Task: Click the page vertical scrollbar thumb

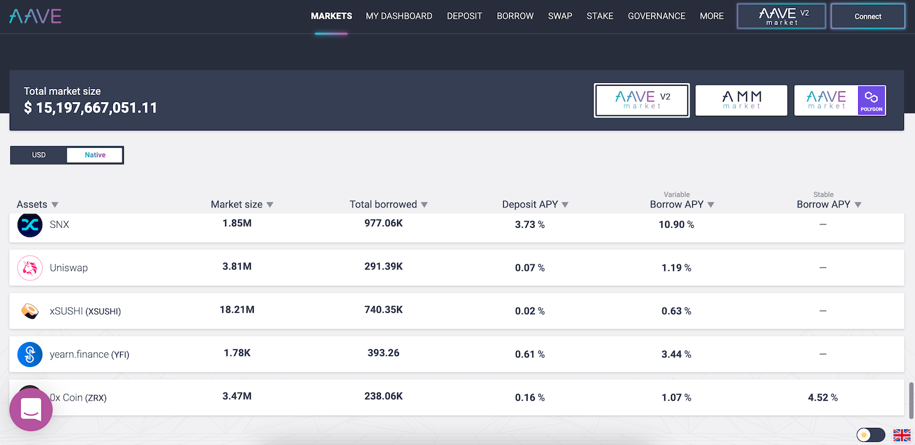Action: pos(911,399)
